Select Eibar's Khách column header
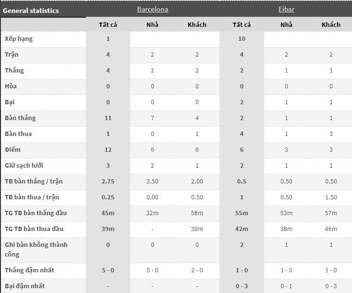Screen dimensions: 352x293 [x=330, y=24]
